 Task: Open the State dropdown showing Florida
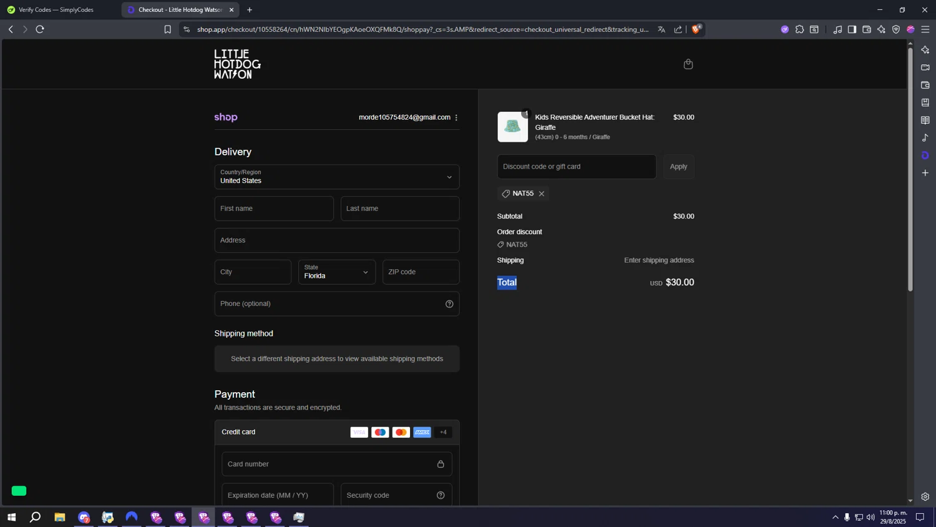pos(337,272)
